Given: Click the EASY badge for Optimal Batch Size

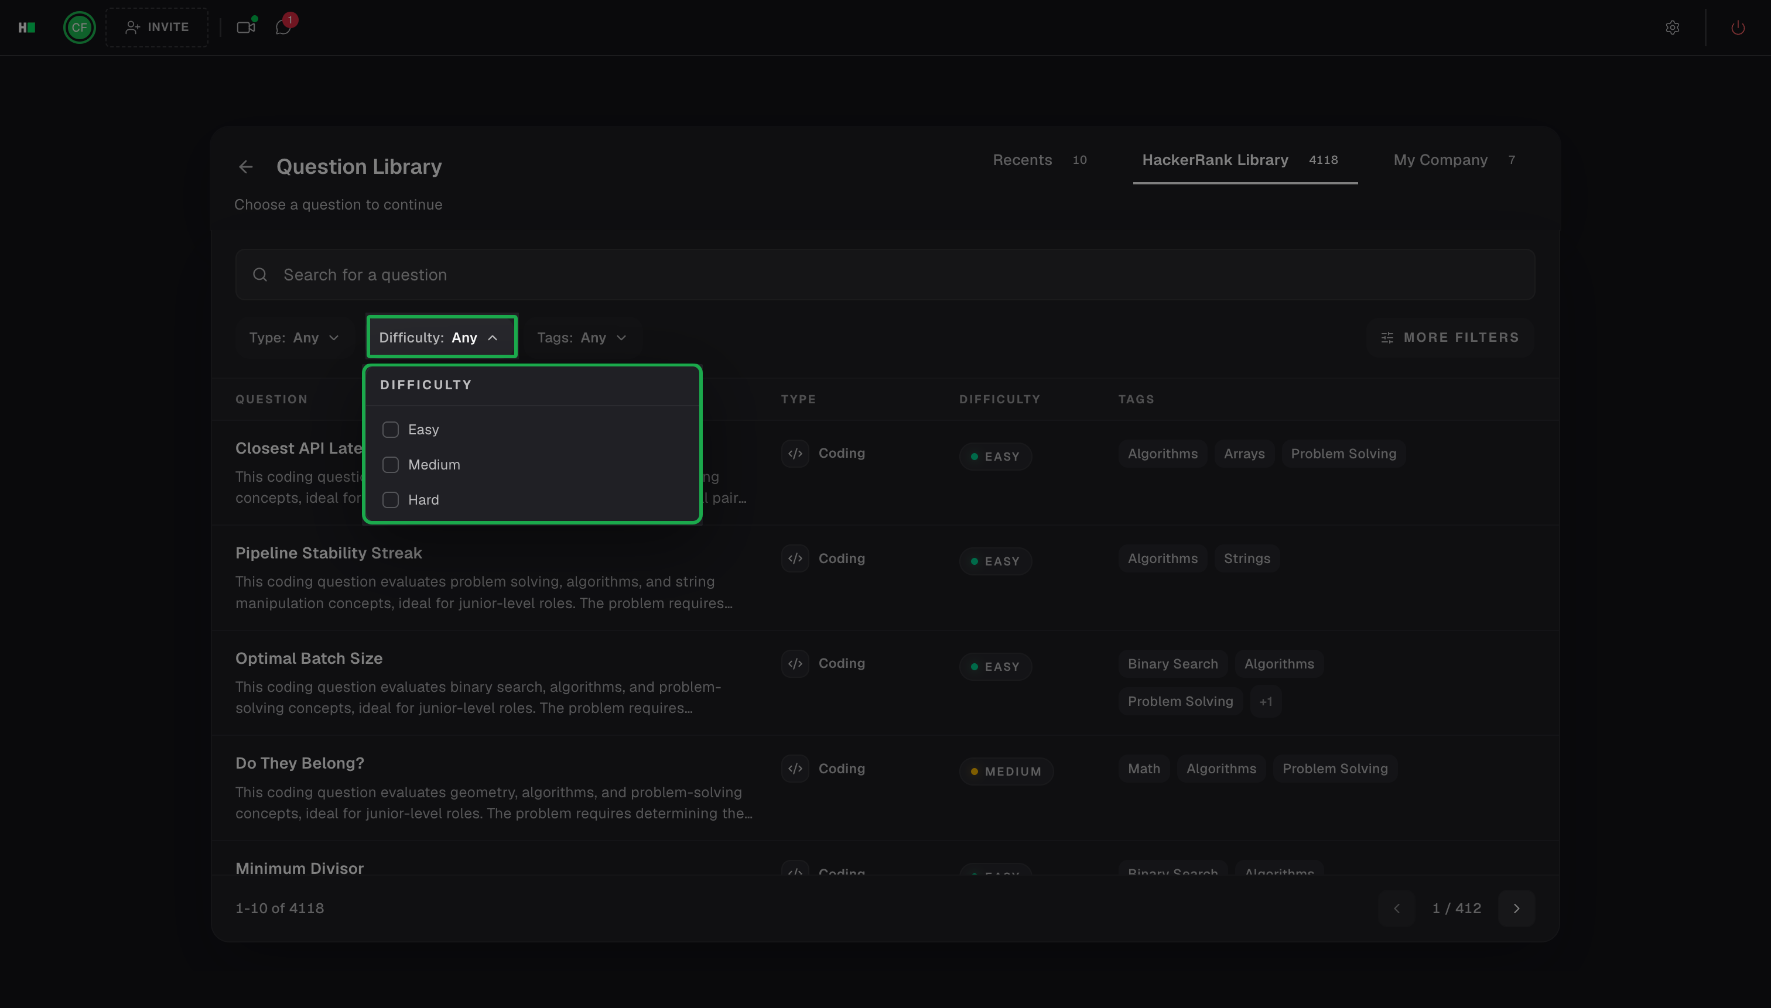Looking at the screenshot, I should click(x=995, y=667).
